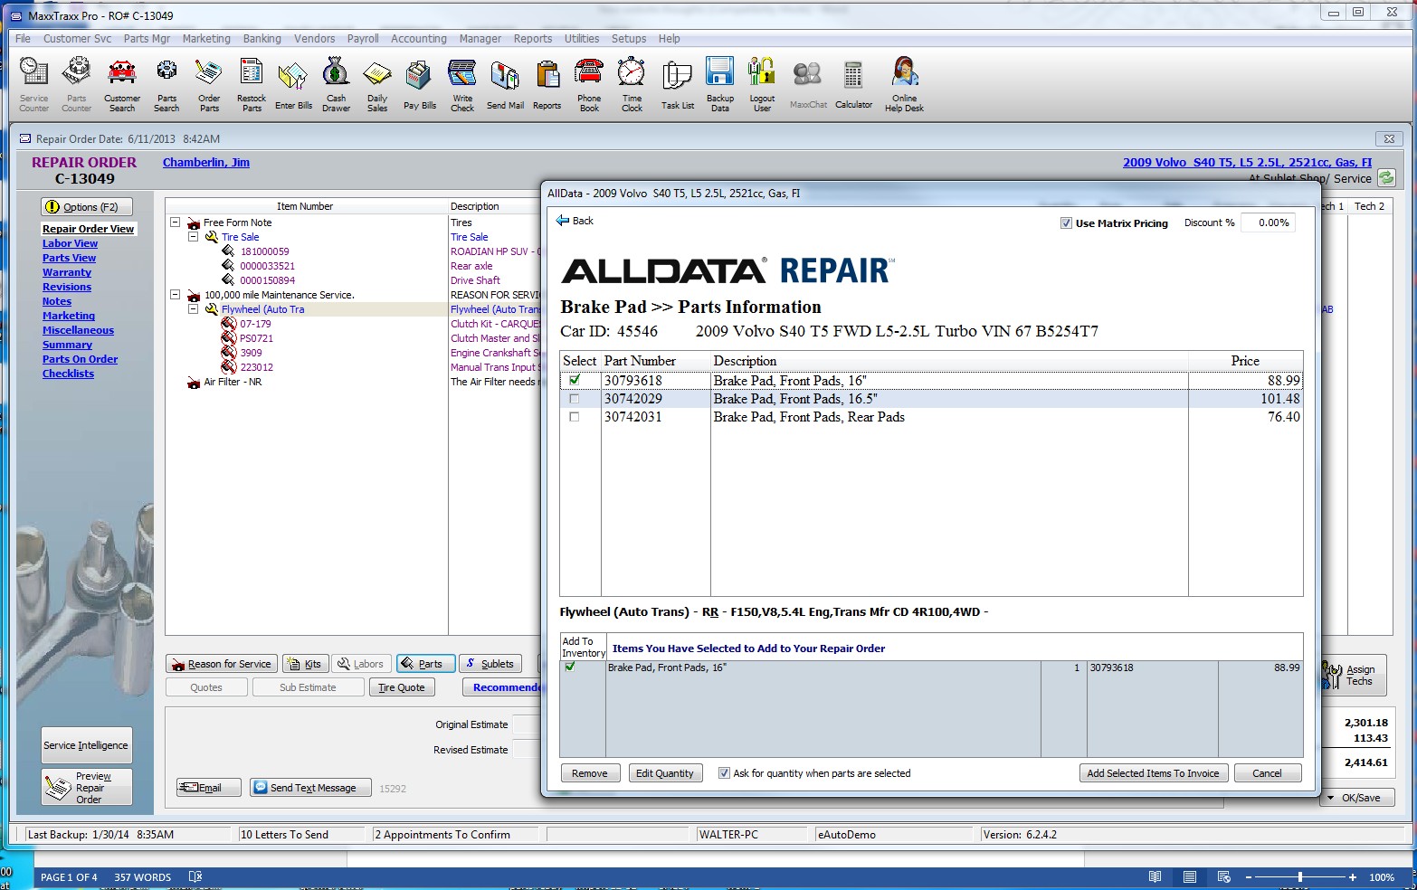1417x890 pixels.
Task: Select tree item 181000059
Action: click(x=265, y=251)
